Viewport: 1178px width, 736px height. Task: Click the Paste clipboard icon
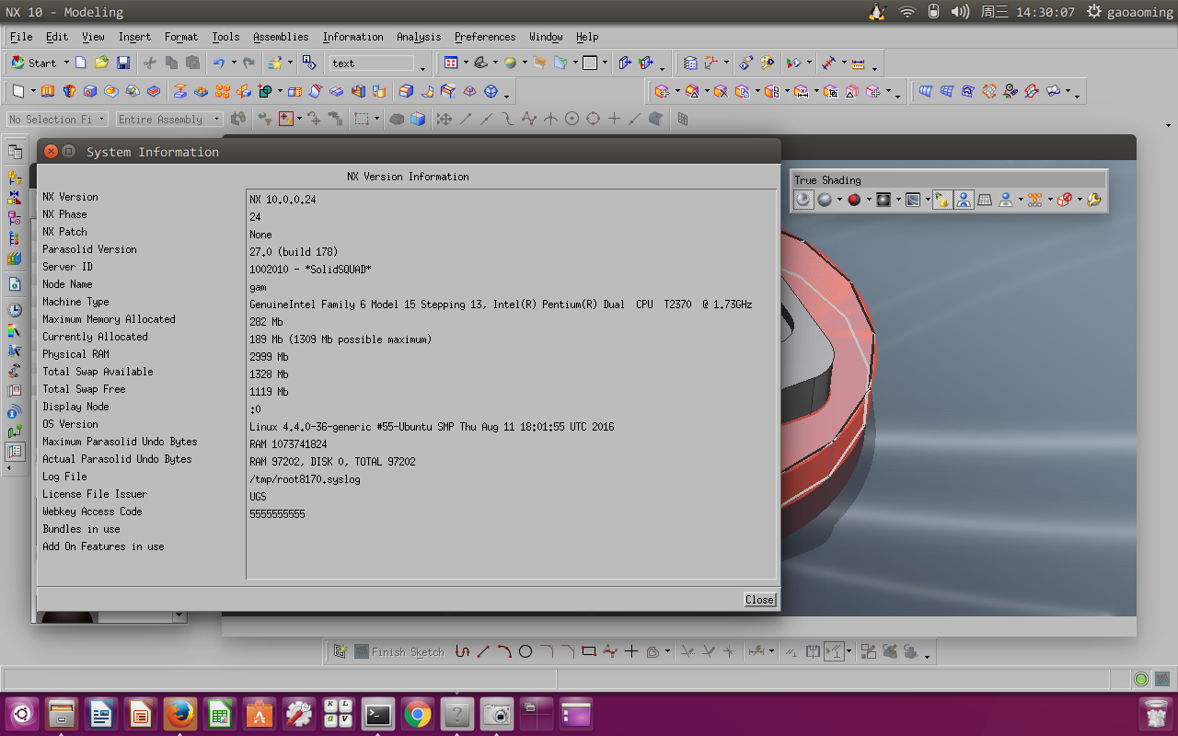pyautogui.click(x=192, y=63)
